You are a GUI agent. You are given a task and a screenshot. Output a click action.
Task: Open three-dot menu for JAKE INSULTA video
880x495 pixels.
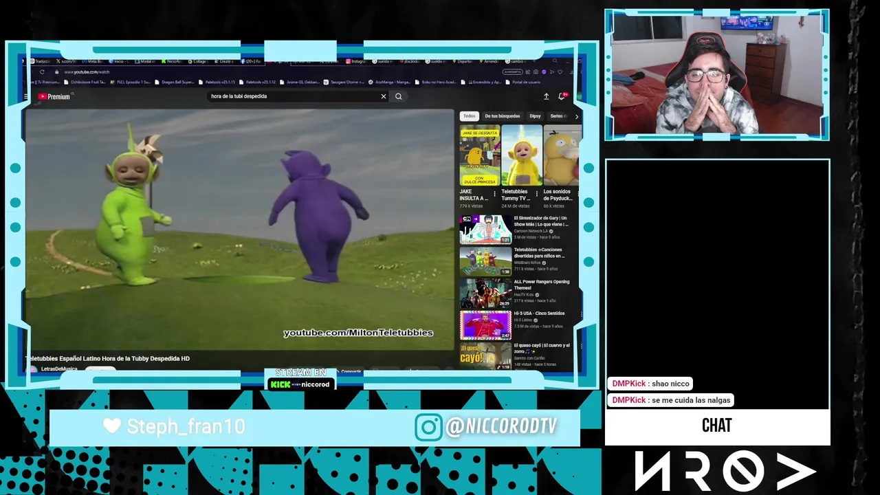494,195
